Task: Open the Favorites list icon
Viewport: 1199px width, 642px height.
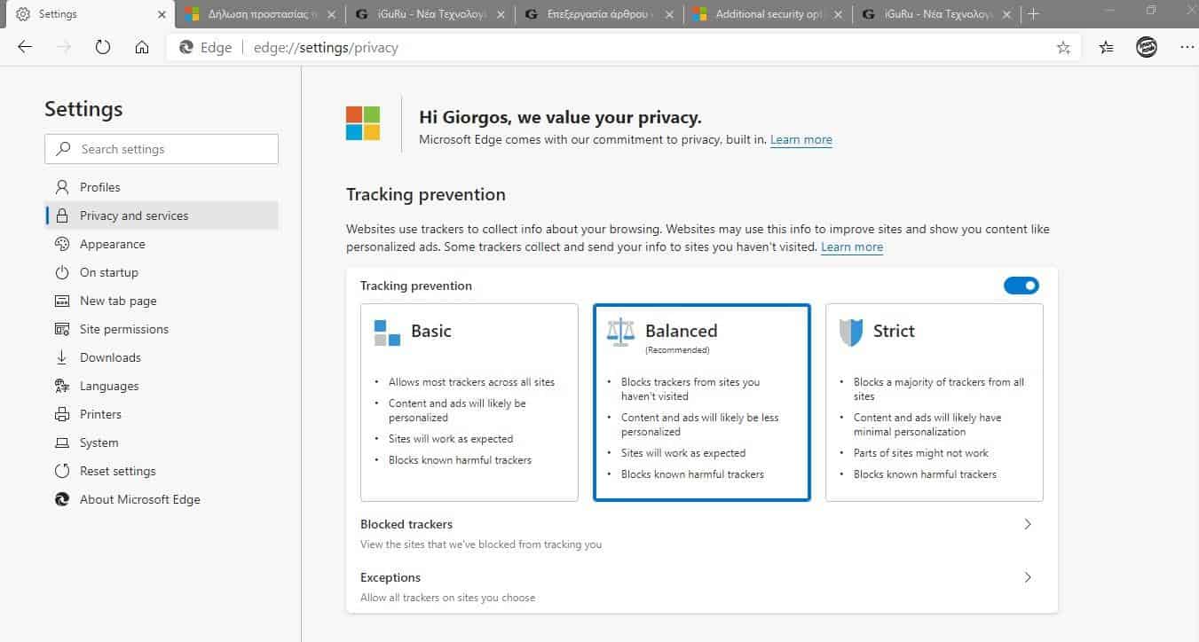Action: click(1106, 48)
